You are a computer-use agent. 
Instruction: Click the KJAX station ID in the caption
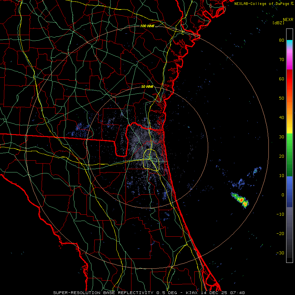point(192,293)
